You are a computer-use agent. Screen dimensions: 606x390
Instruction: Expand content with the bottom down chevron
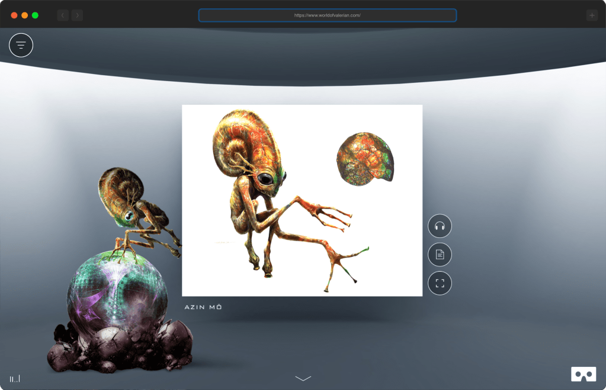click(303, 378)
